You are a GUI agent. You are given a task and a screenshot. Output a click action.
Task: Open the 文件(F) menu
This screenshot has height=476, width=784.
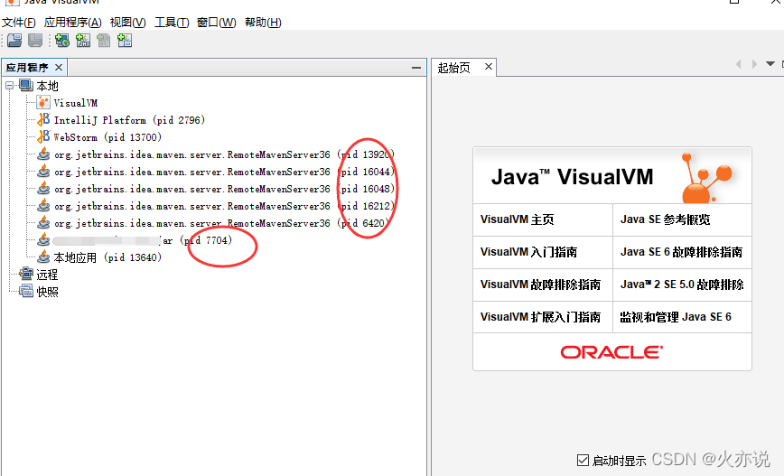point(19,23)
